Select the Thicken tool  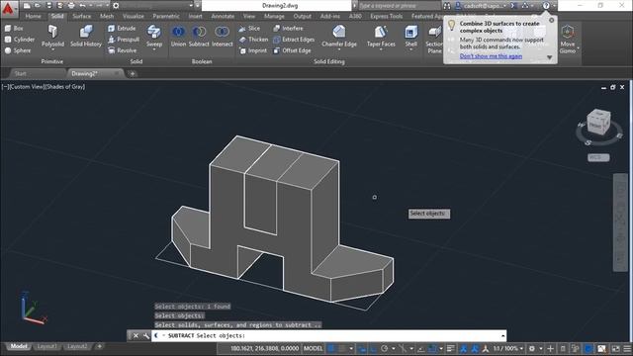click(x=253, y=40)
